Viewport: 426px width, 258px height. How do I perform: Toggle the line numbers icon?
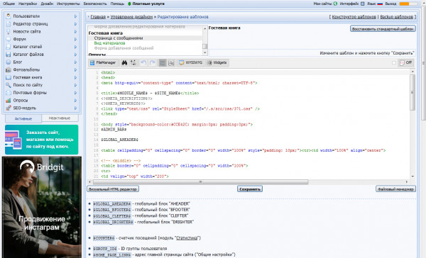[163, 62]
